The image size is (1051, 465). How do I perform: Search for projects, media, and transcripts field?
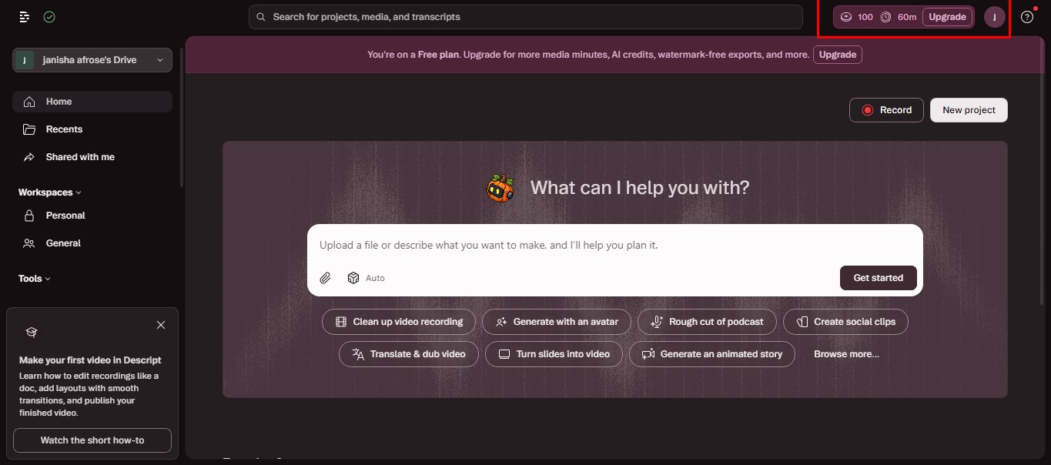[x=526, y=17]
